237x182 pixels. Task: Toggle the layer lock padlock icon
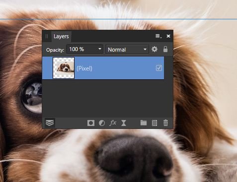[165, 49]
